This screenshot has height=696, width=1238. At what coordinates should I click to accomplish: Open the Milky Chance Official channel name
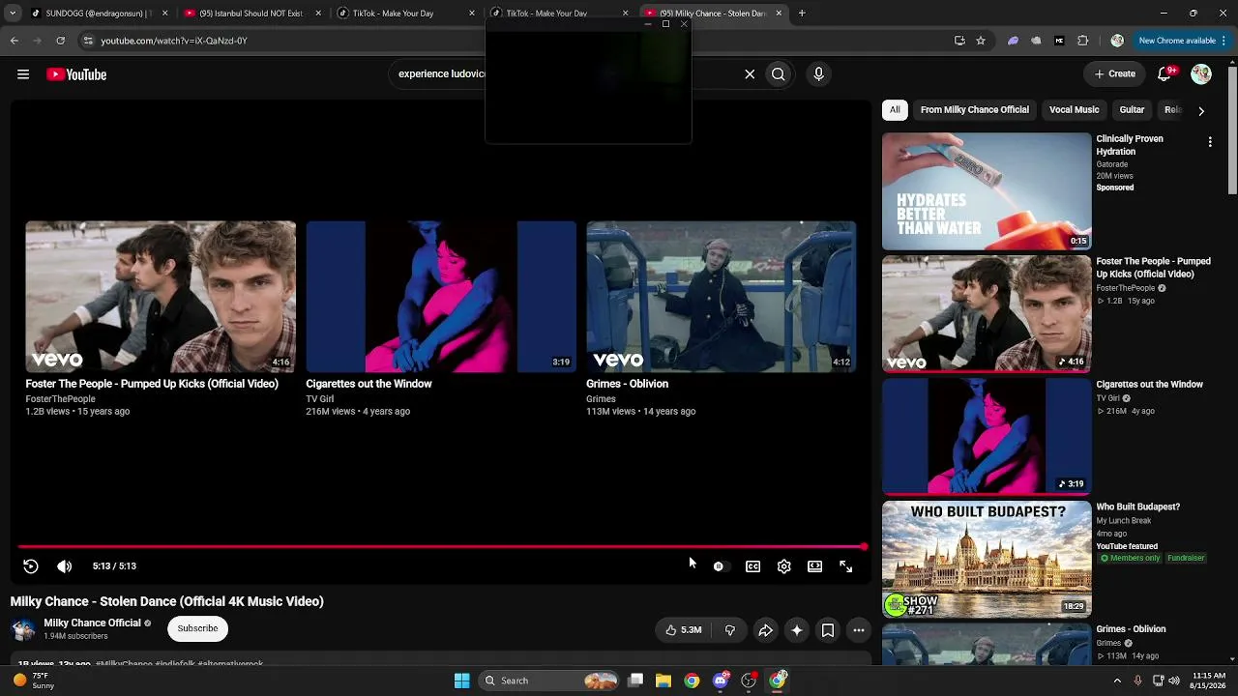click(x=92, y=623)
